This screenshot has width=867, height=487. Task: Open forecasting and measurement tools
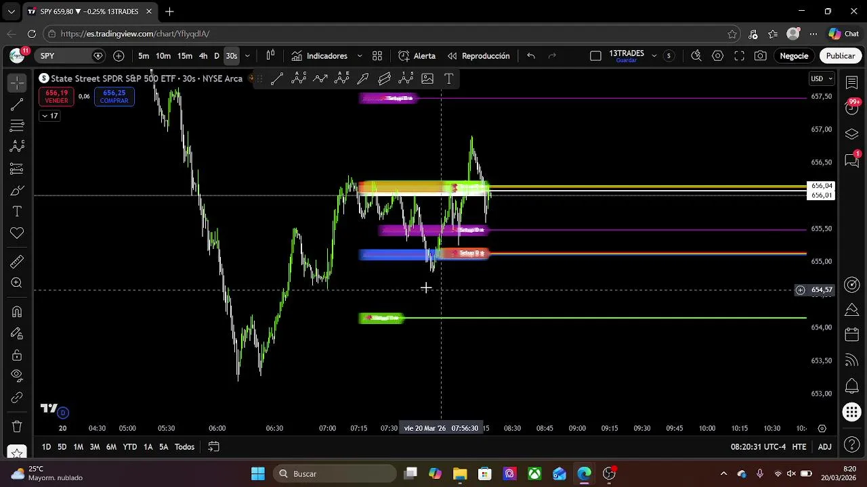17,168
